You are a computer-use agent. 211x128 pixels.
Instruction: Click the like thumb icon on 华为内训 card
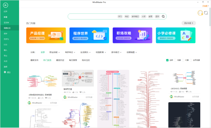180,91
